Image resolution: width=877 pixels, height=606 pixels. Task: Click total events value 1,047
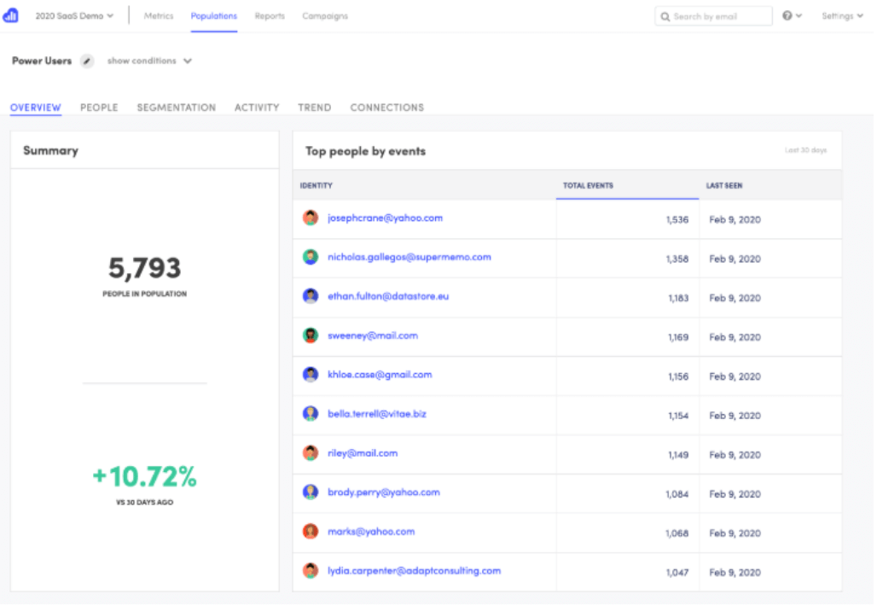click(677, 573)
